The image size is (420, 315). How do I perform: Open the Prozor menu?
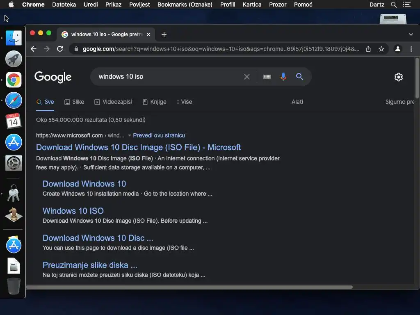tap(278, 5)
